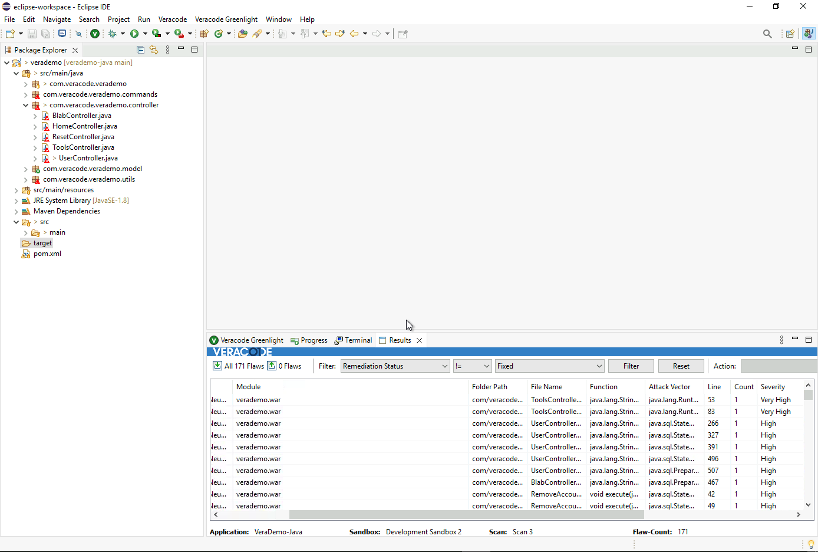Open the Navigate menu
818x552 pixels.
(x=57, y=19)
